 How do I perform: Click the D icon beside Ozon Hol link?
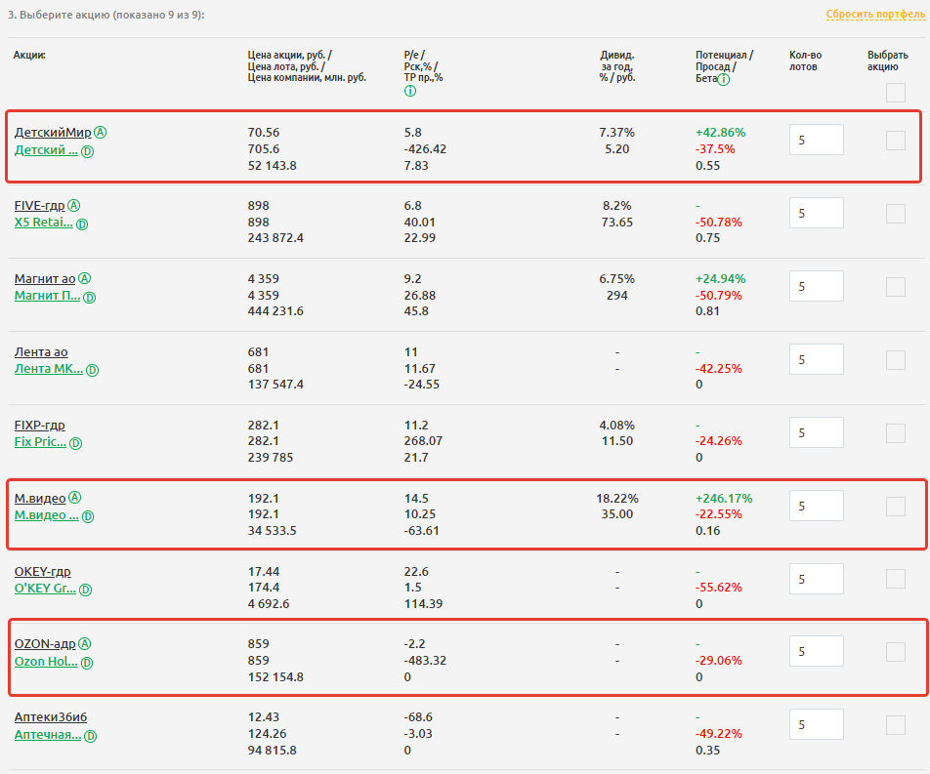pyautogui.click(x=88, y=663)
